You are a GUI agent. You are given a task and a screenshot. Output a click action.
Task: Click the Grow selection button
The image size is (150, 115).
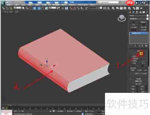click(143, 63)
